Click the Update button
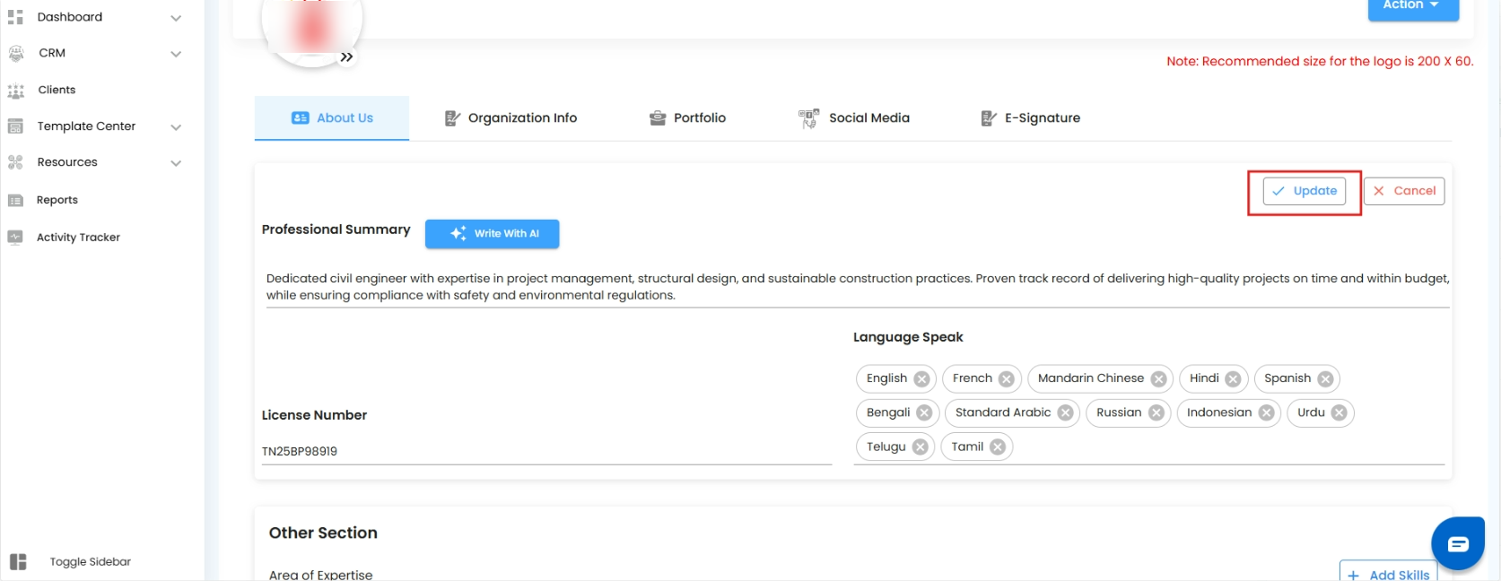 (x=1305, y=191)
